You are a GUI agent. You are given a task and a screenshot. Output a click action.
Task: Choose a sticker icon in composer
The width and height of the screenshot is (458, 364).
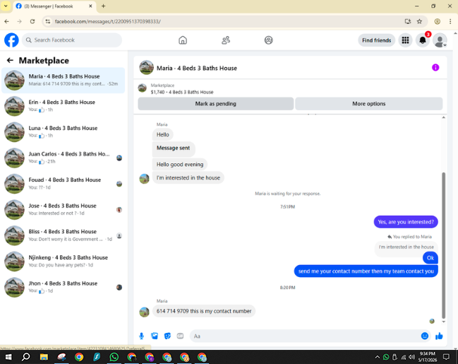click(x=167, y=336)
